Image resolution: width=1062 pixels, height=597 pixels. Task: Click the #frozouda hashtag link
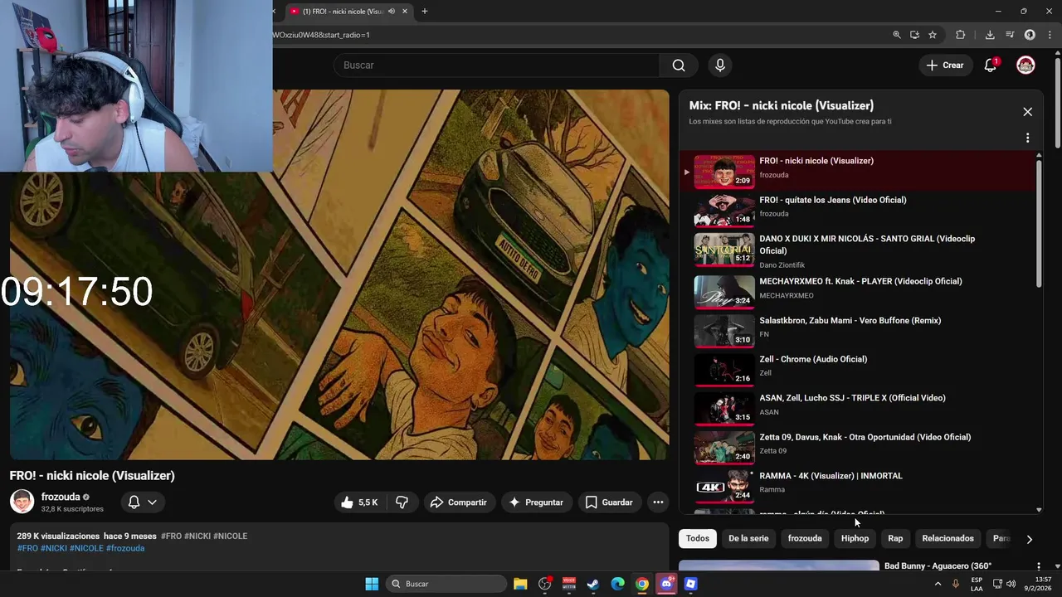[x=125, y=549]
